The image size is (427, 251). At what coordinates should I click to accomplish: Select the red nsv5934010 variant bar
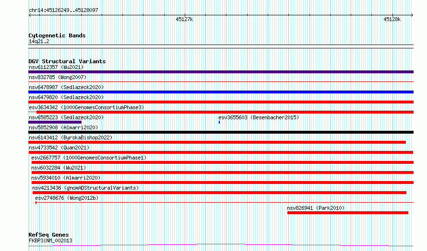coord(223,183)
